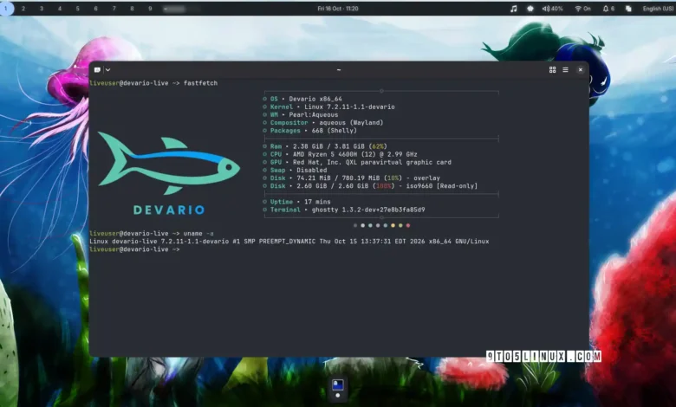The width and height of the screenshot is (676, 407).
Task: Click the Disk line ending with 'overlay'
Action: point(351,178)
